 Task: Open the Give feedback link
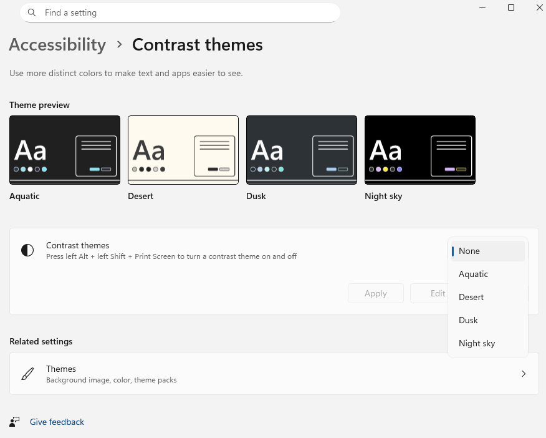click(57, 422)
